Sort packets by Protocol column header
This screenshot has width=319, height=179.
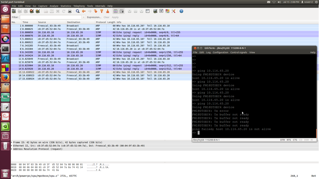(101, 22)
